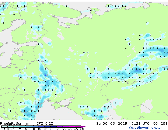Click the legend label '50'

pyautogui.click(x=82, y=129)
